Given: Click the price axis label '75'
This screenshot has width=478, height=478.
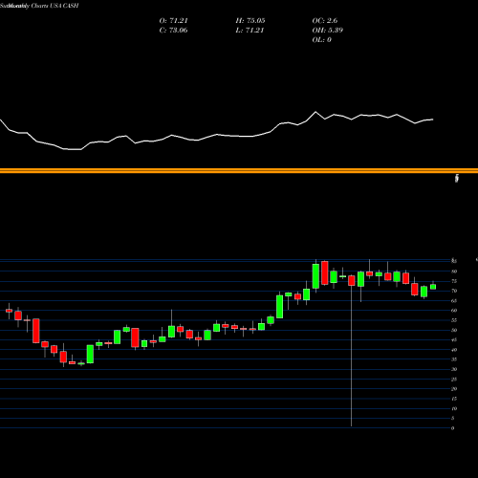Looking at the screenshot, I should (x=454, y=281).
